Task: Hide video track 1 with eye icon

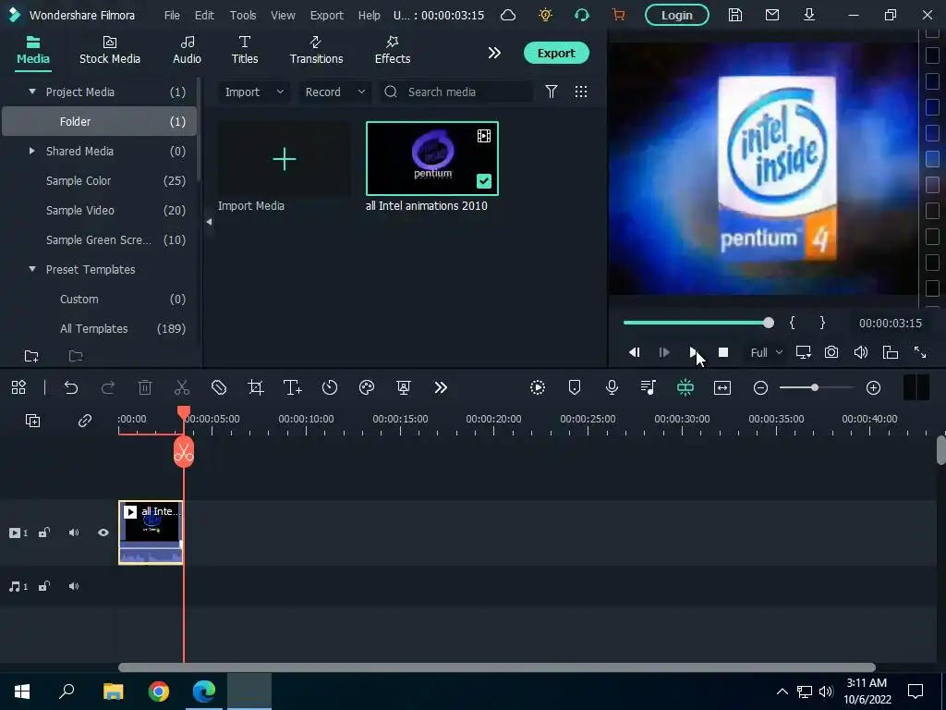Action: (103, 532)
